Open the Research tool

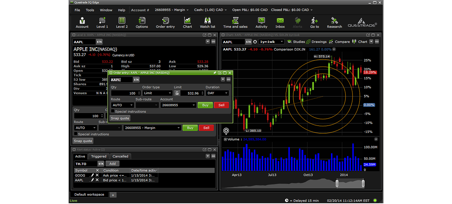pyautogui.click(x=334, y=22)
